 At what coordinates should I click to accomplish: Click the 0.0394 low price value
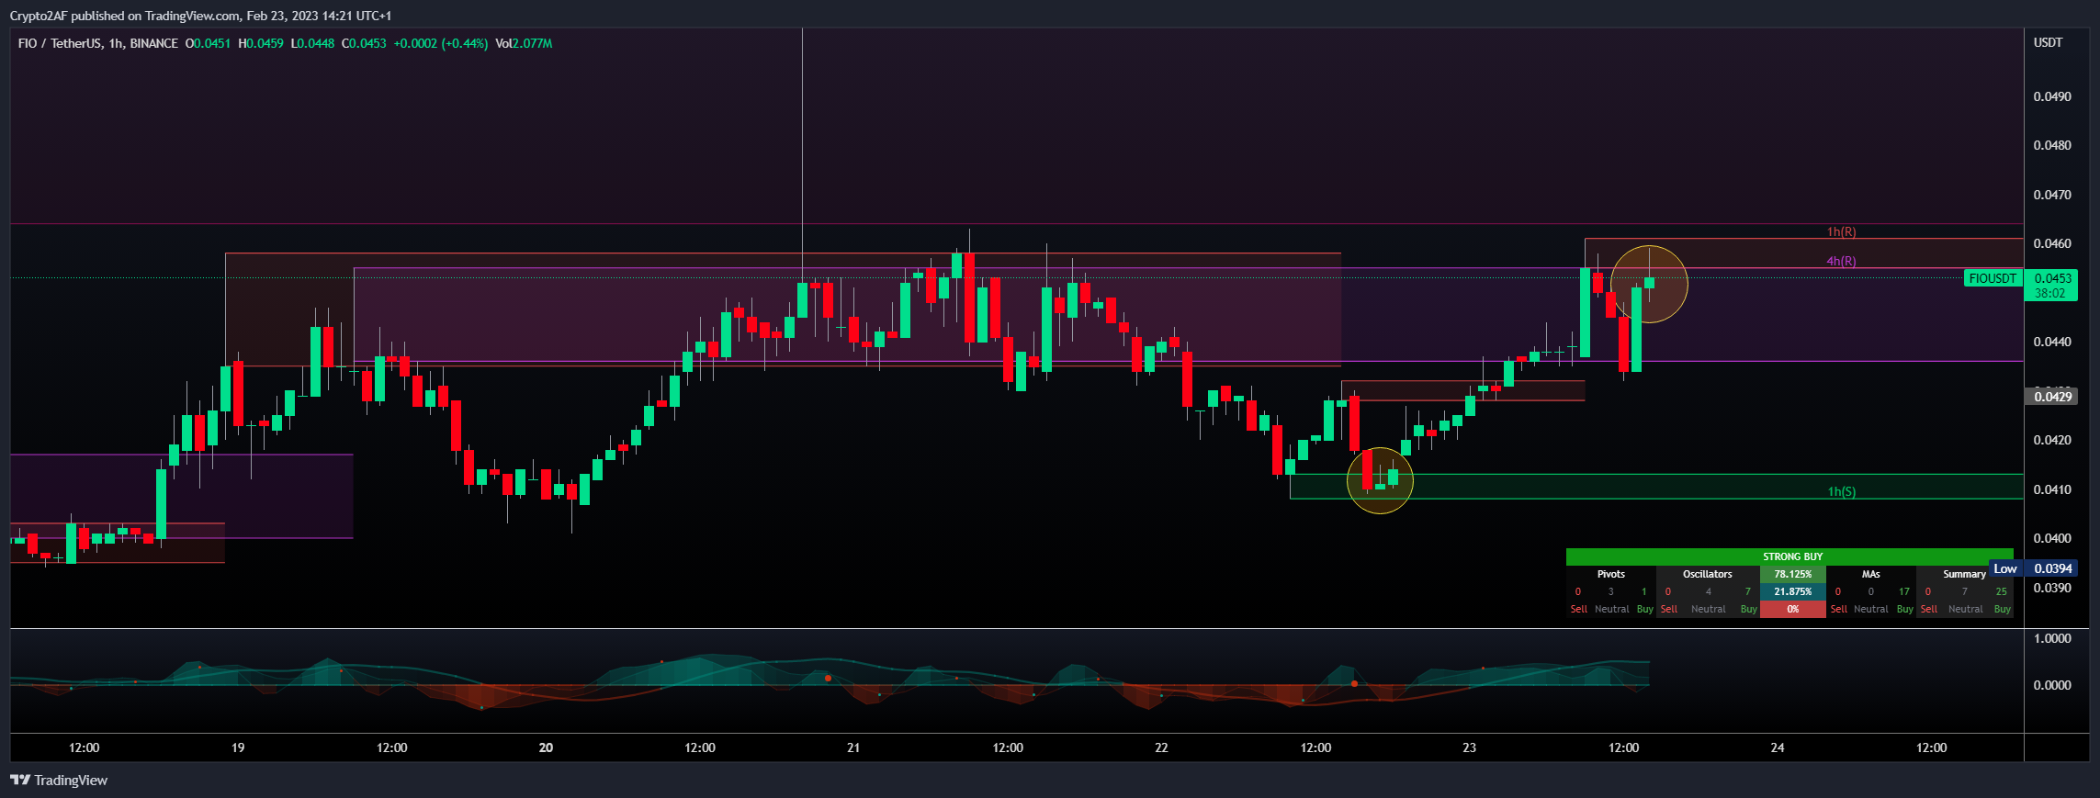pos(2052,568)
